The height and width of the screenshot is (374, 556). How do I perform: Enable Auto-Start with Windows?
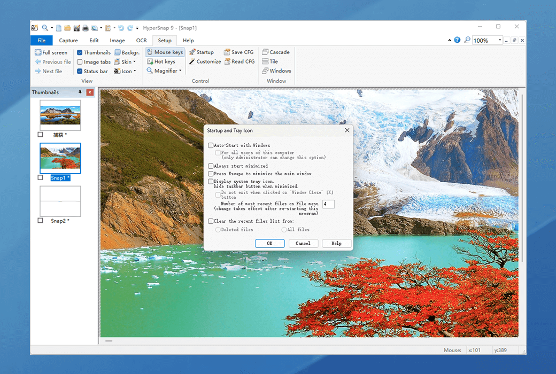pyautogui.click(x=211, y=145)
